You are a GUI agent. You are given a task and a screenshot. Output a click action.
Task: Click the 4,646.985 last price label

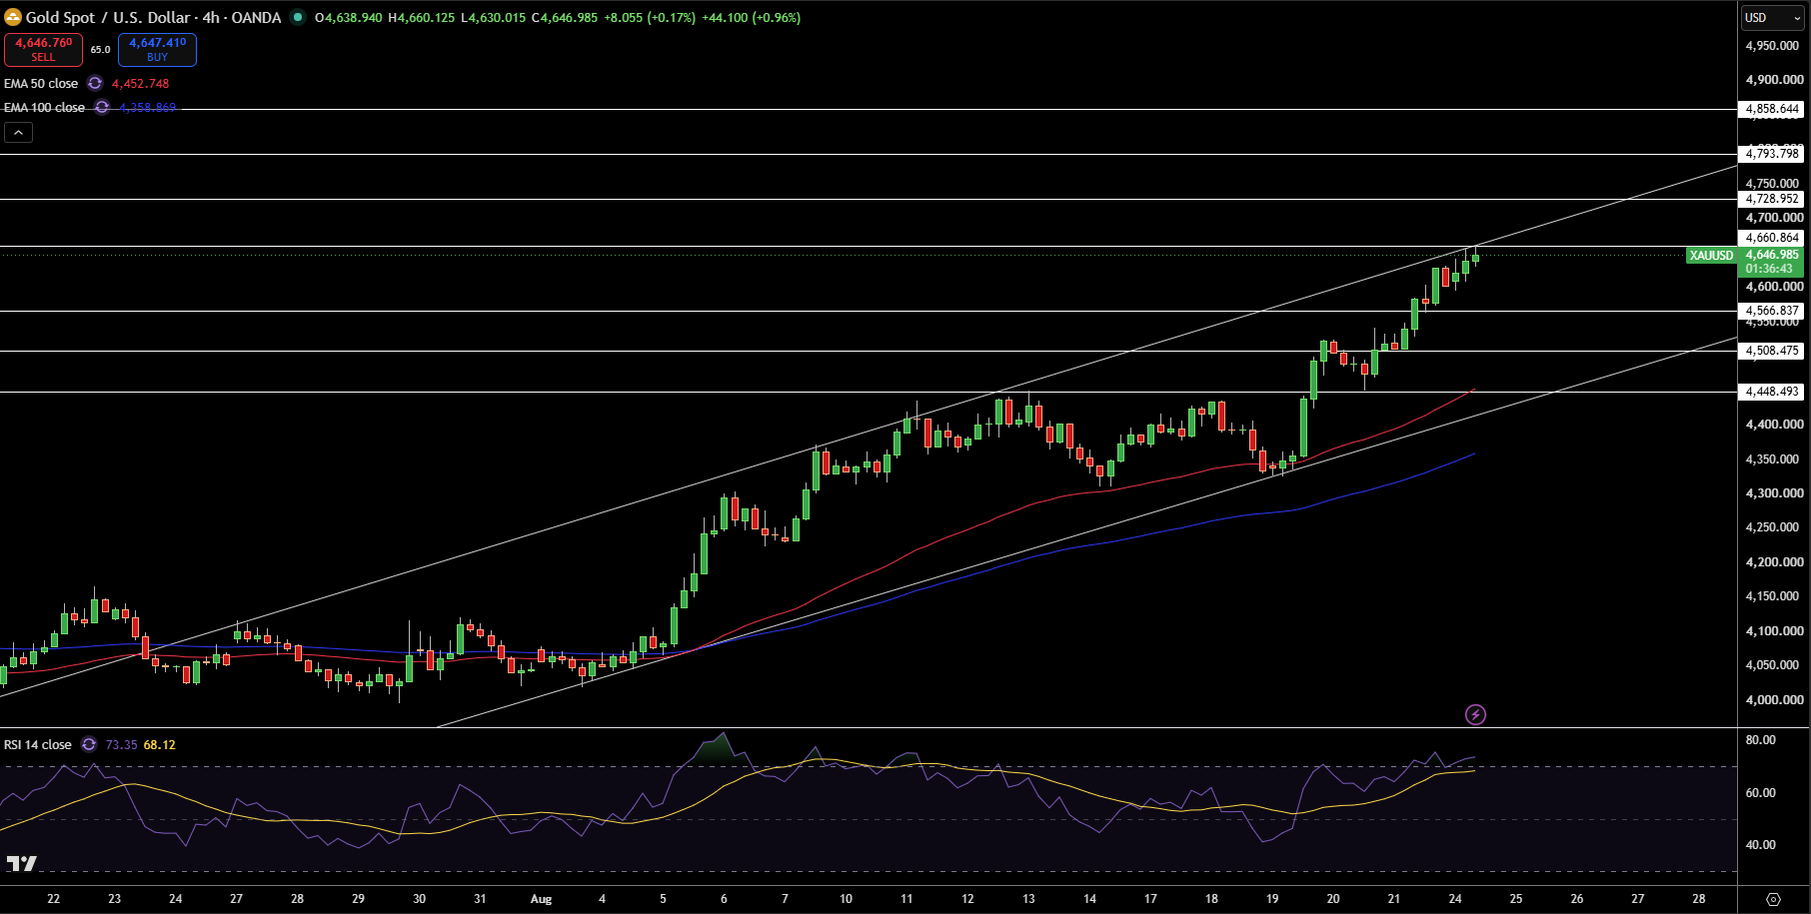click(x=1771, y=255)
